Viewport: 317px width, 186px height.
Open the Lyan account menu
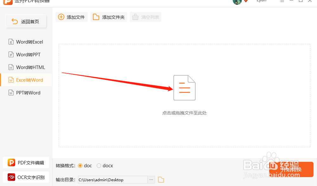(x=261, y=1)
